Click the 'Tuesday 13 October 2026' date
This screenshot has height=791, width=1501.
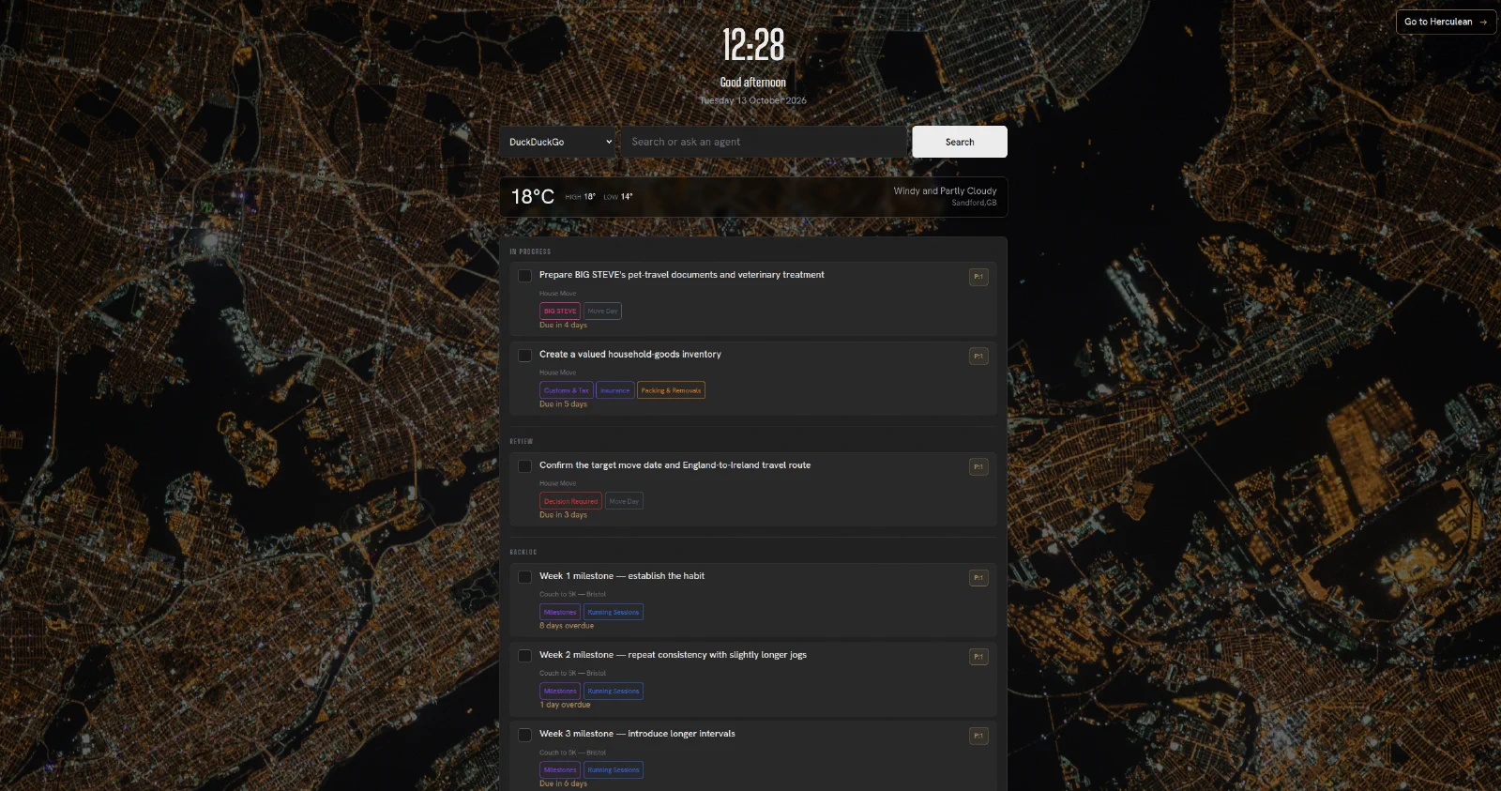753,100
